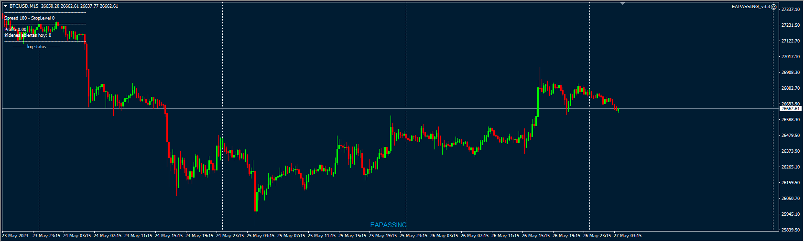Click price level 27017.10 on the axis
Screen dimensions: 804x242
click(791, 57)
